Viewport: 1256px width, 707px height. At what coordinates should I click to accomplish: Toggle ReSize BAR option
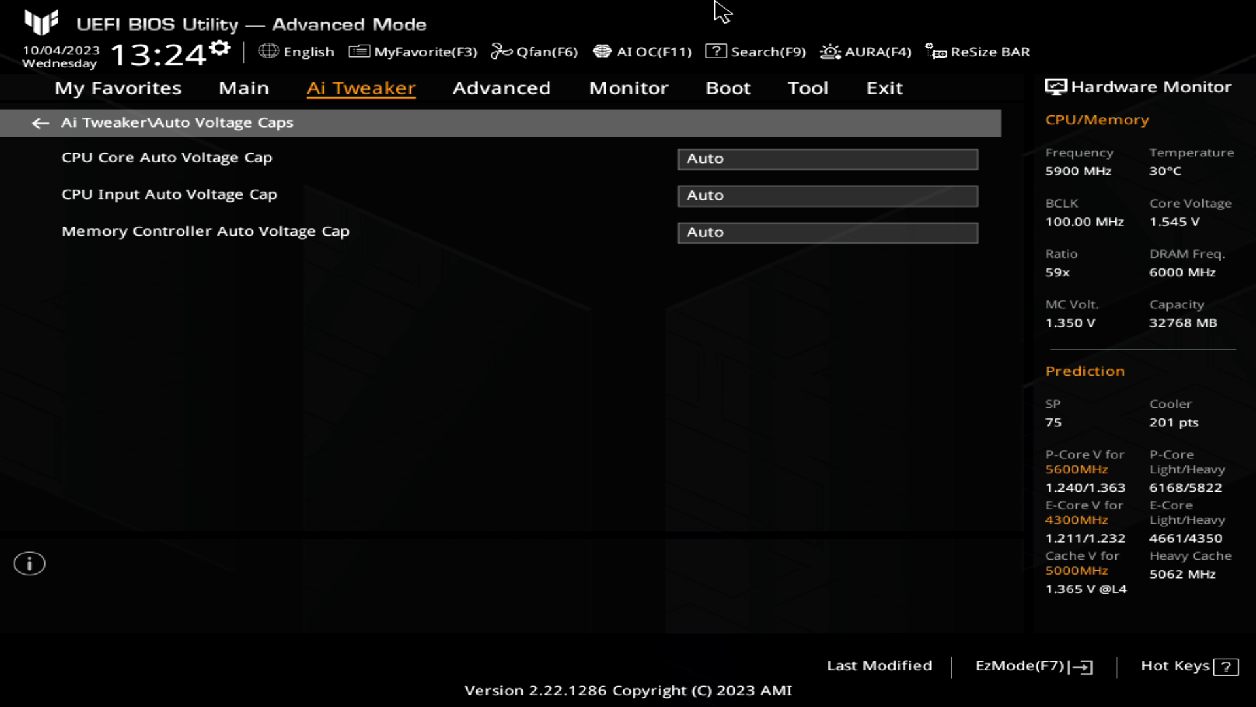[977, 52]
